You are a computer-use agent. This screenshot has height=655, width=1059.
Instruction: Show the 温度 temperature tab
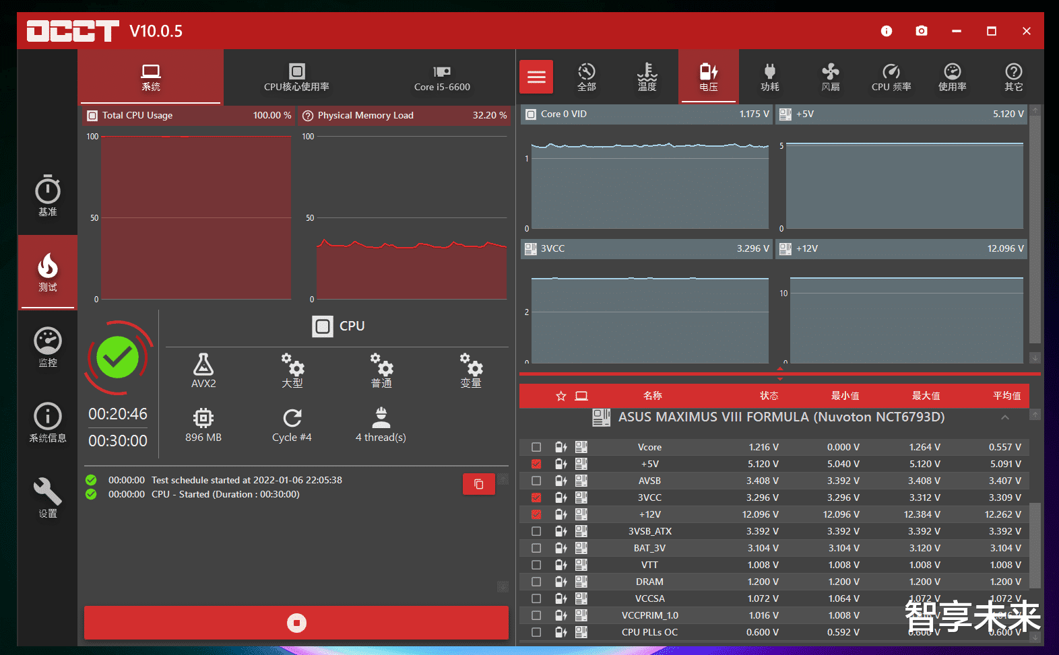(x=647, y=77)
